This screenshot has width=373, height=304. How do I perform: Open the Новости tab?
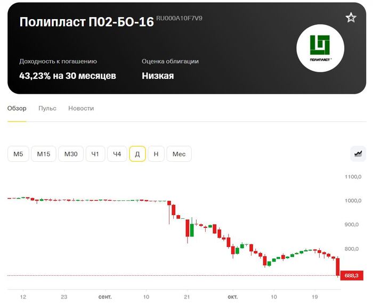tap(81, 109)
